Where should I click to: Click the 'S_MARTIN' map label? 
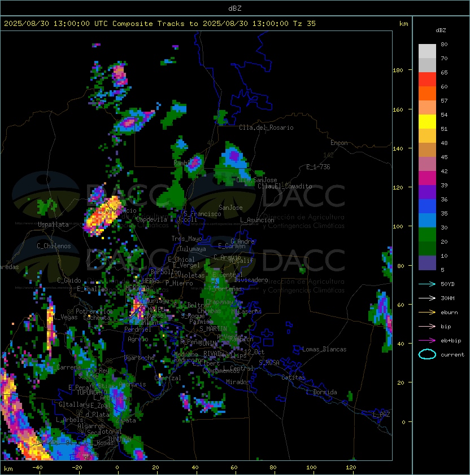[213, 329]
